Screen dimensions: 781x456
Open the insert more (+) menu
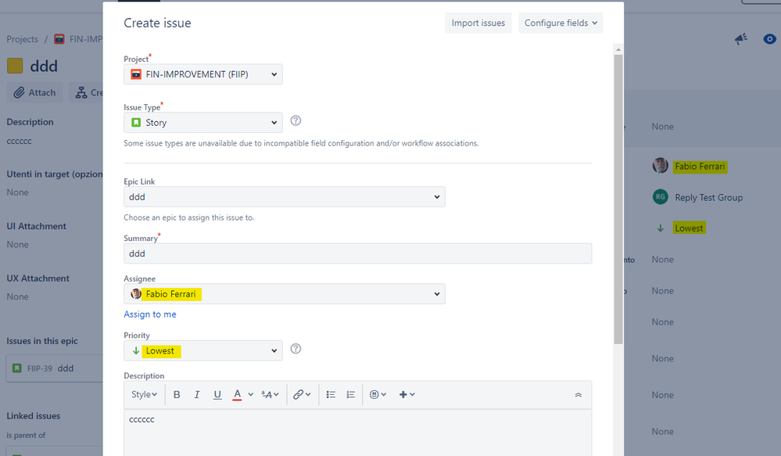click(407, 395)
